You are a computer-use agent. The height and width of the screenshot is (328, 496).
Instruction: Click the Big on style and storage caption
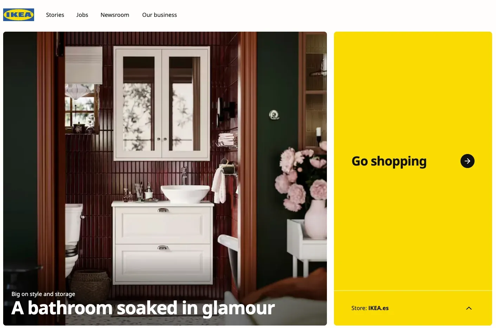click(x=43, y=294)
